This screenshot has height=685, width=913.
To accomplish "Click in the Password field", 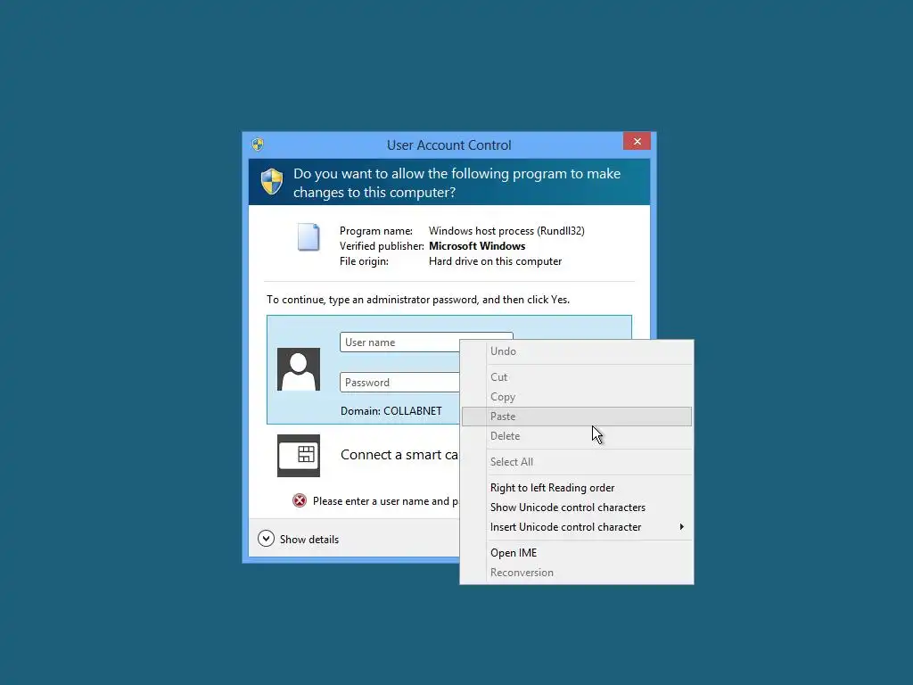I will (399, 383).
